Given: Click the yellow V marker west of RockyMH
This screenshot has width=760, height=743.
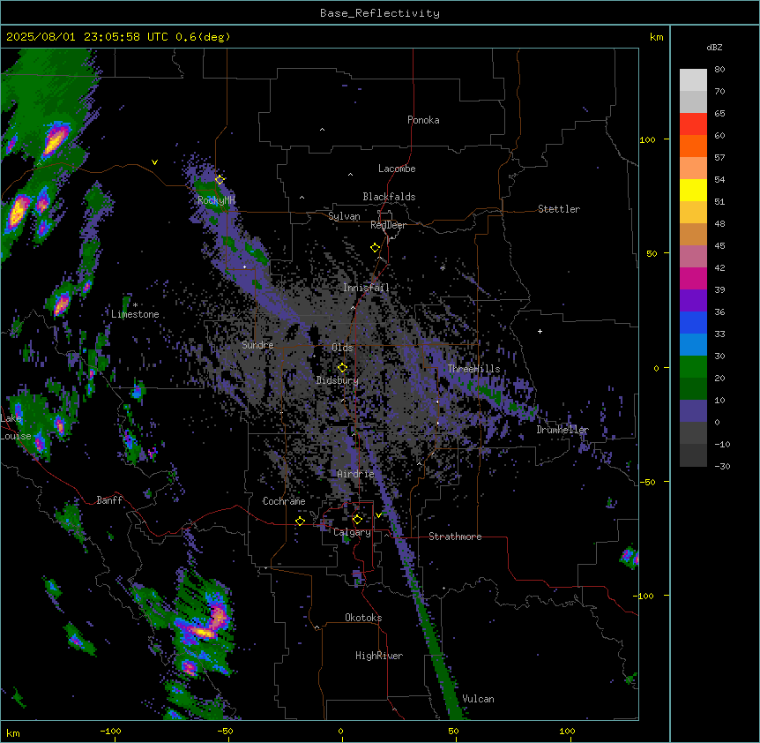Looking at the screenshot, I should (154, 162).
